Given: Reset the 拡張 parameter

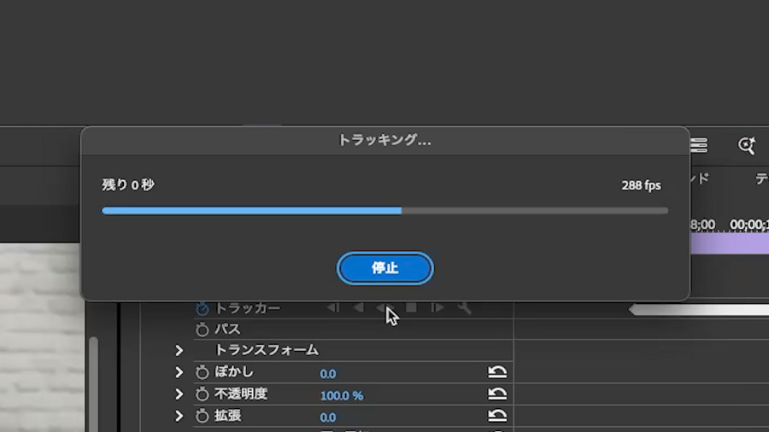Looking at the screenshot, I should (x=496, y=416).
